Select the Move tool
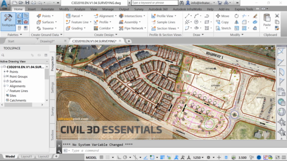The height and width of the screenshot is (161, 287). pyautogui.click(x=222, y=16)
